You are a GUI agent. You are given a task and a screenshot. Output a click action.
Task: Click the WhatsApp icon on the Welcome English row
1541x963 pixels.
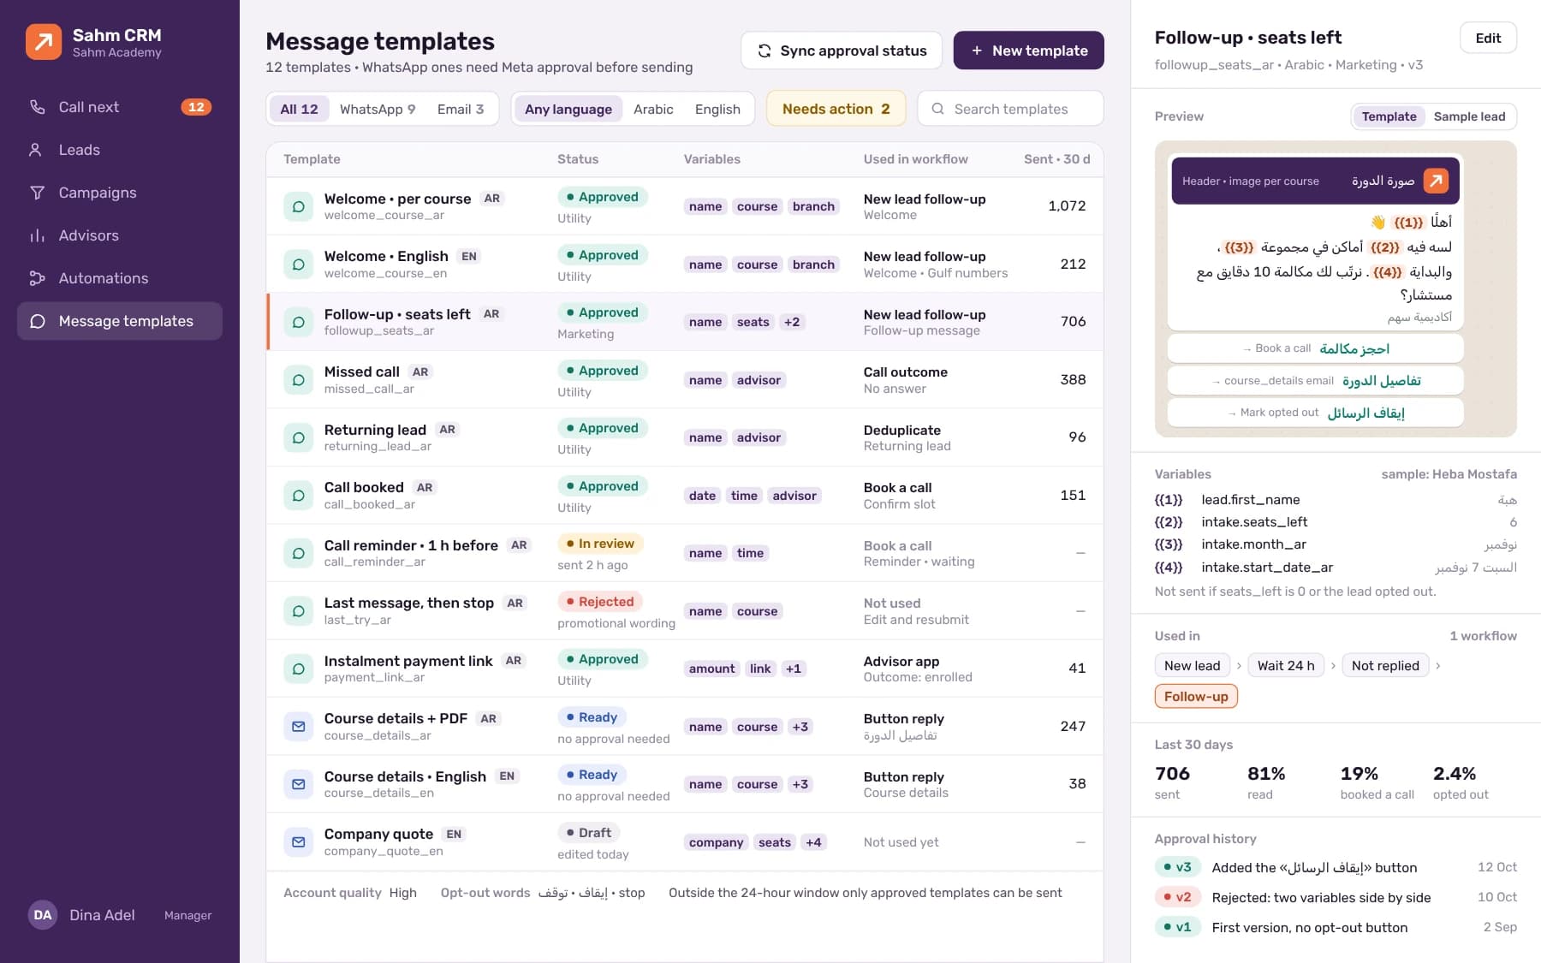[x=298, y=265]
